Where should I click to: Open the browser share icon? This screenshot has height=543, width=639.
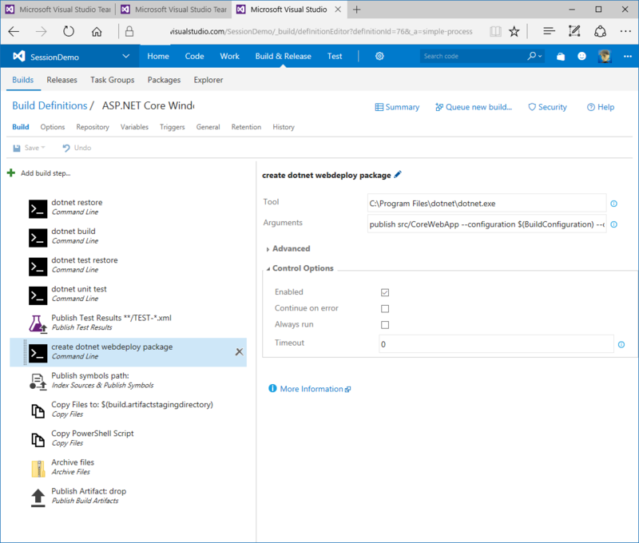(x=601, y=31)
